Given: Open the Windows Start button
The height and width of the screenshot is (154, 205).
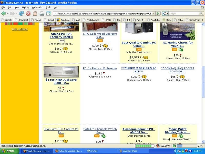Looking at the screenshot, I should click(9, 151).
